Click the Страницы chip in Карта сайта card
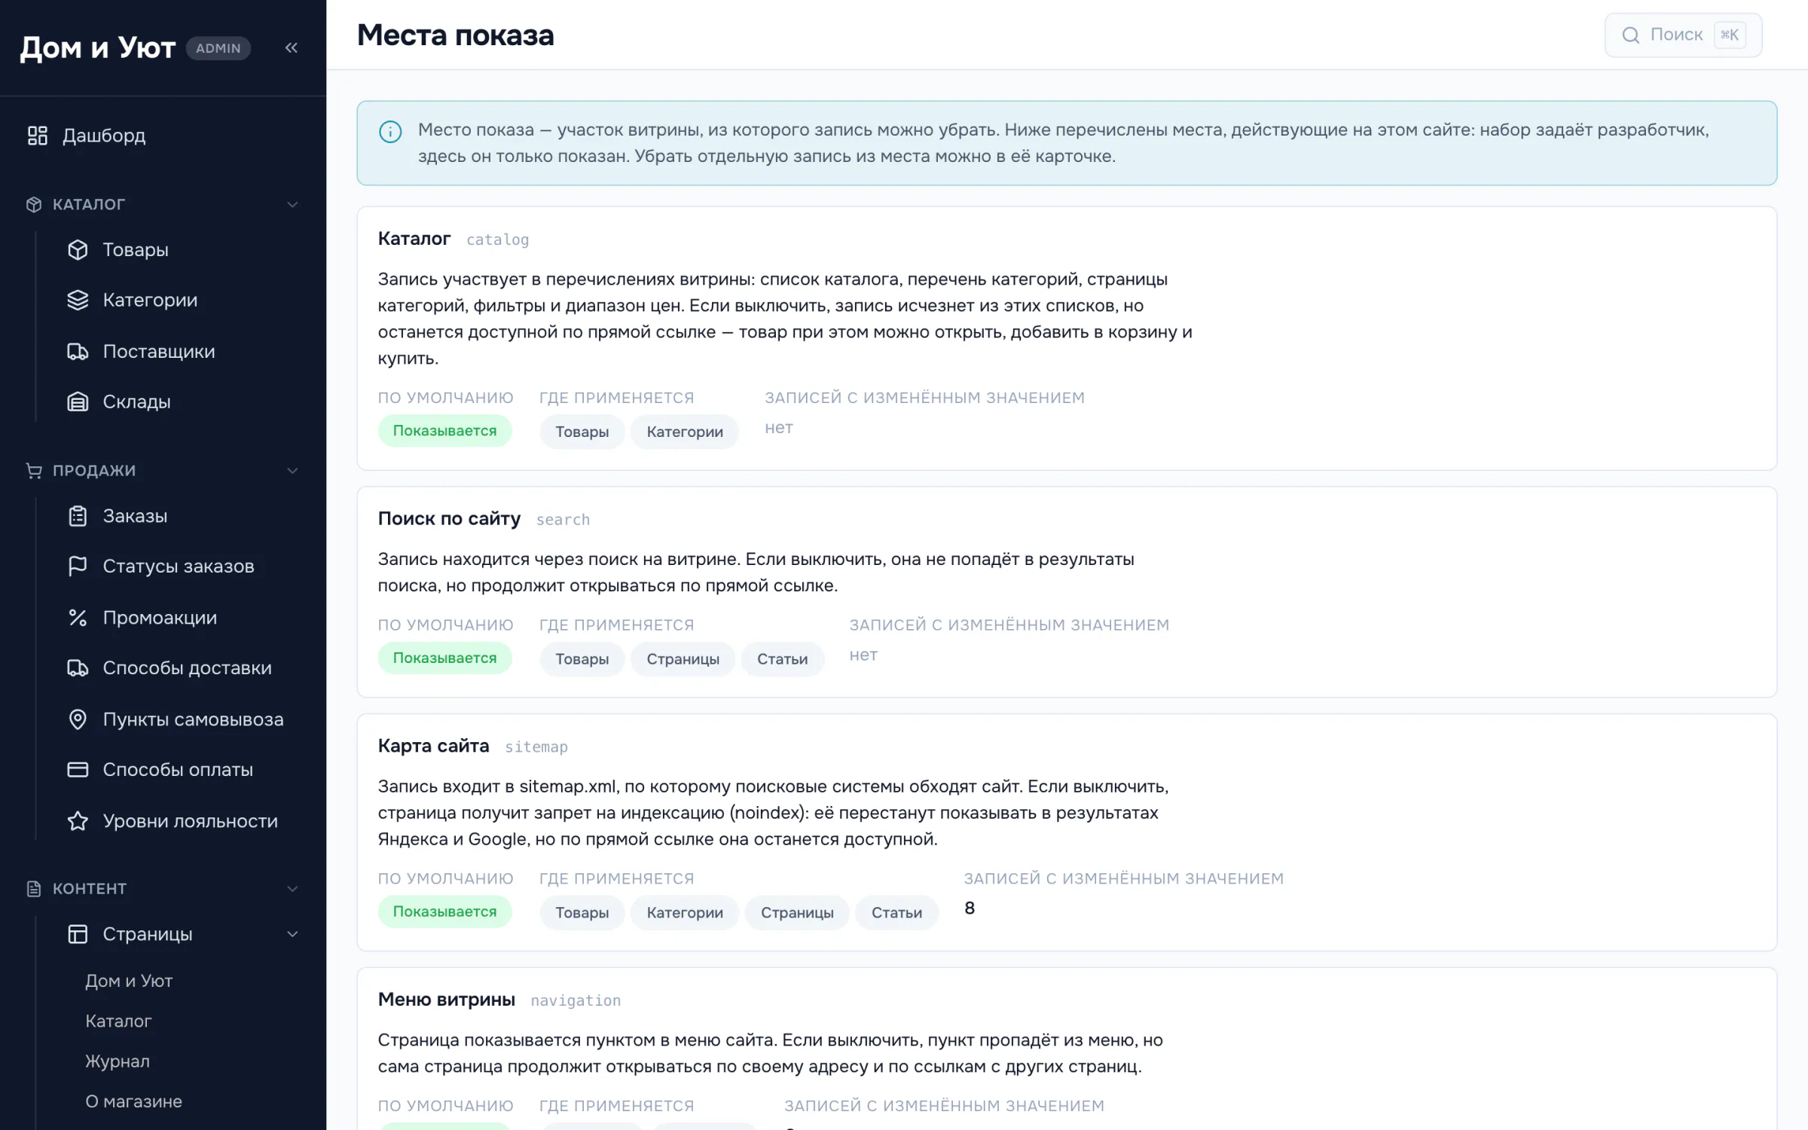 [797, 913]
